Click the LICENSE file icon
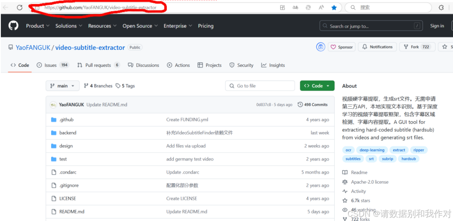 coord(54,198)
